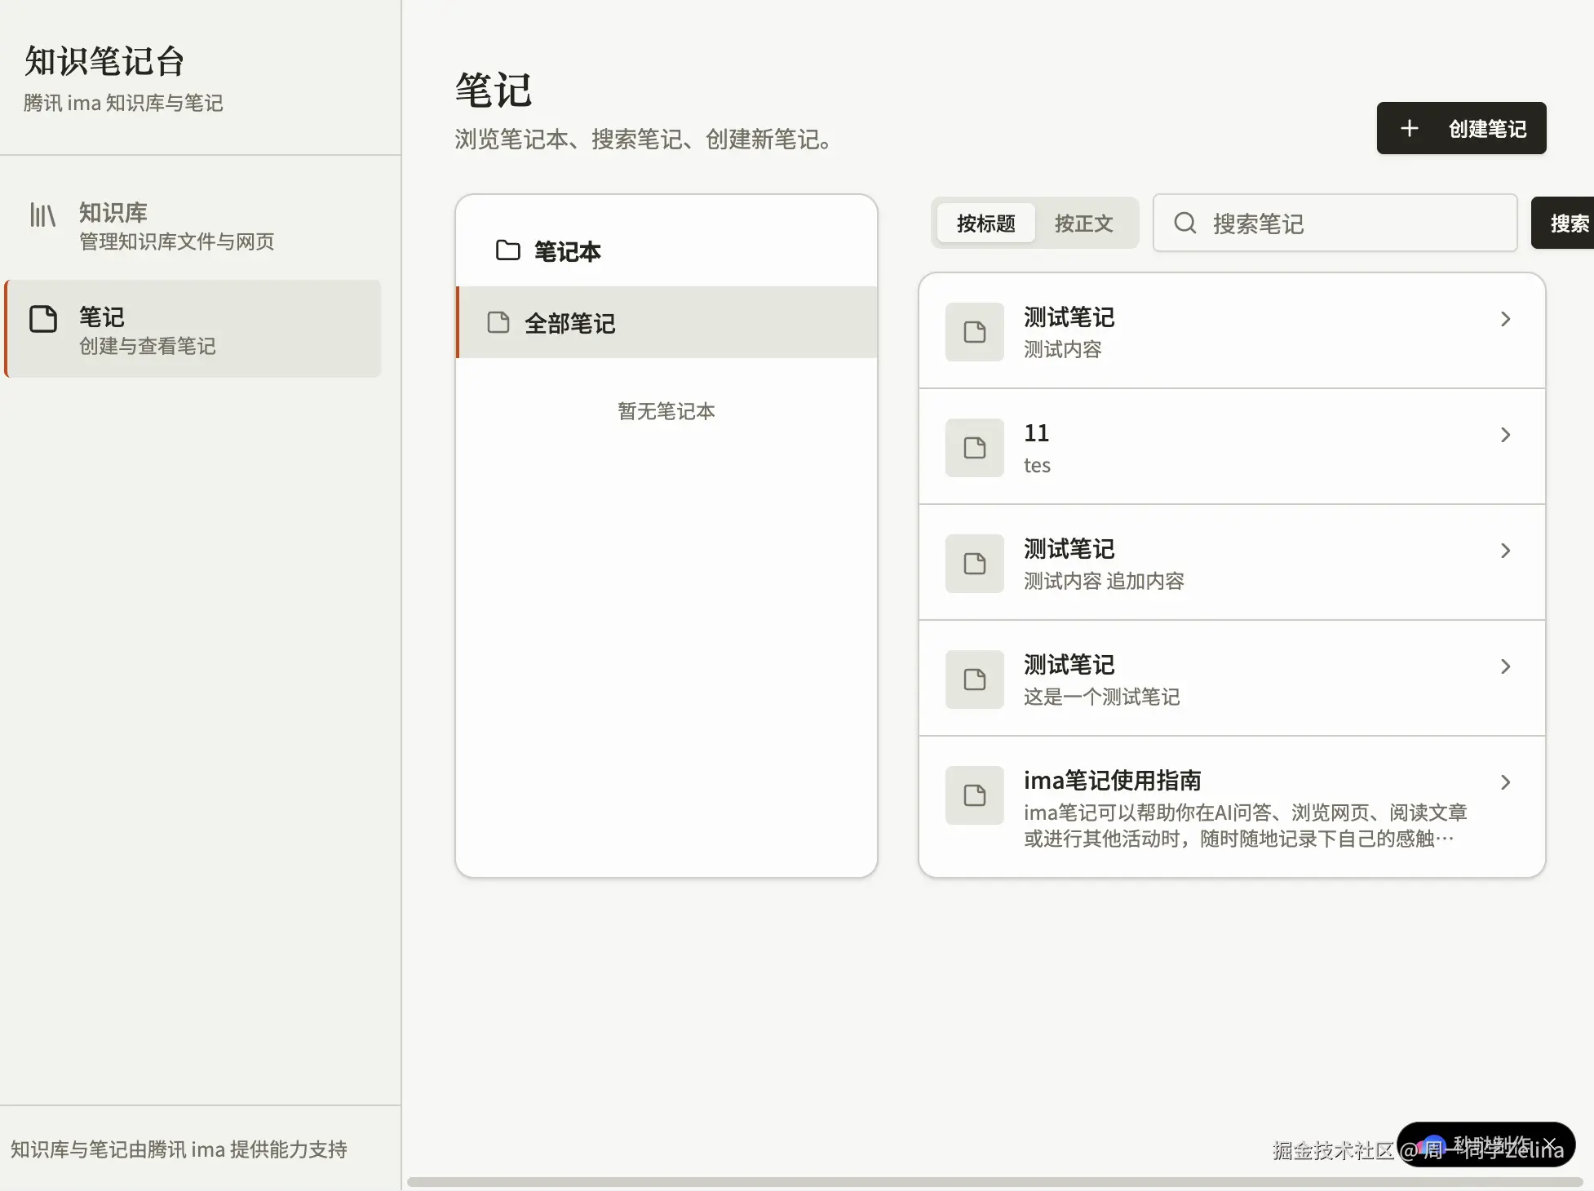Click note icon of note with 追加内容
This screenshot has width=1594, height=1191.
[975, 564]
